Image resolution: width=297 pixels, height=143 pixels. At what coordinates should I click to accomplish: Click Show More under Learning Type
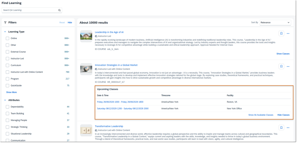tap(11, 92)
